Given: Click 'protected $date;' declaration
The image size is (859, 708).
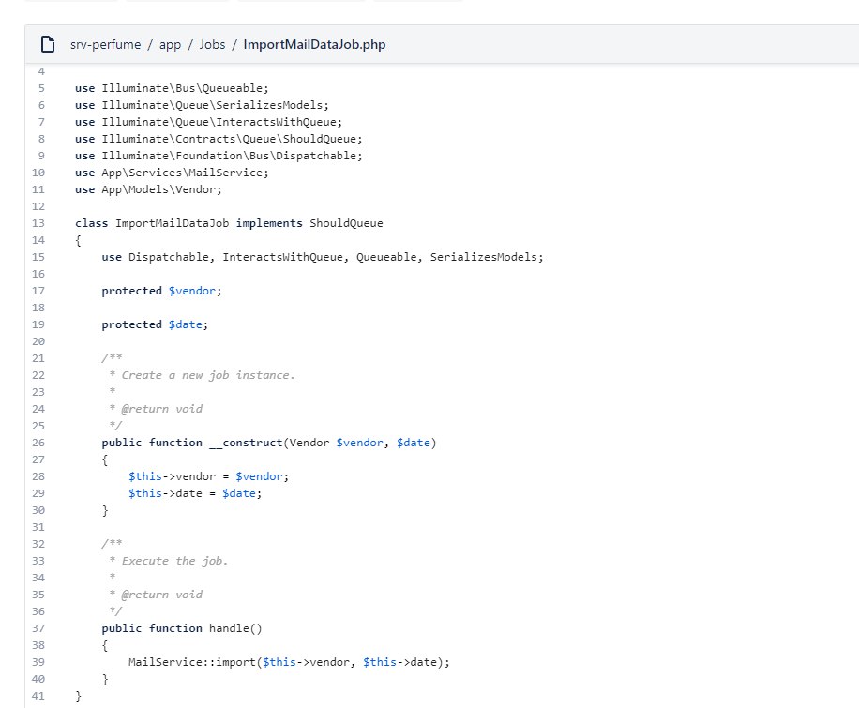Looking at the screenshot, I should [x=155, y=324].
